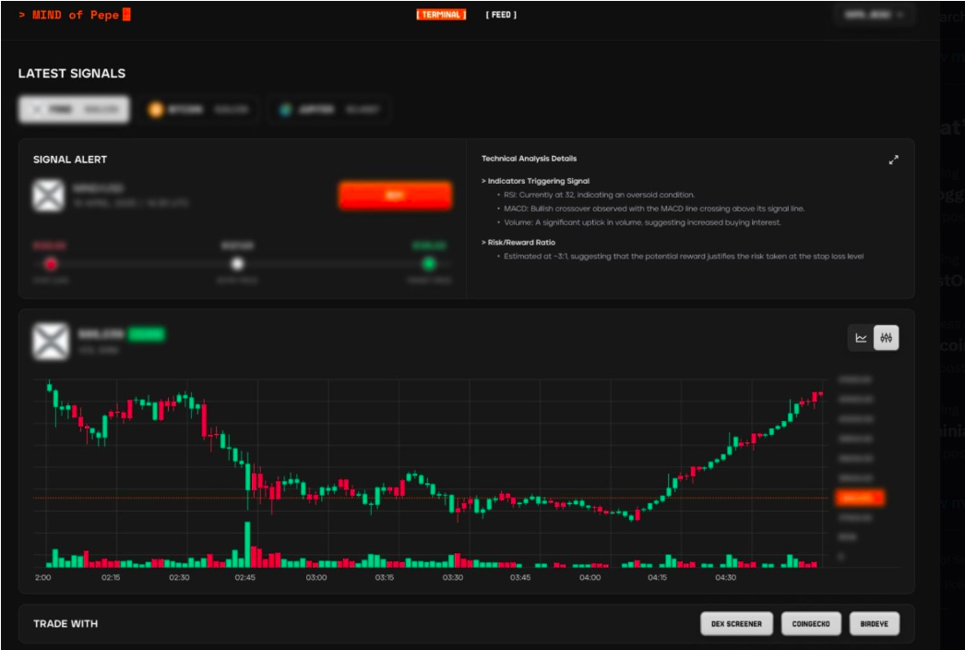
Task: Click the 04:15 time axis label
Action: coord(657,578)
